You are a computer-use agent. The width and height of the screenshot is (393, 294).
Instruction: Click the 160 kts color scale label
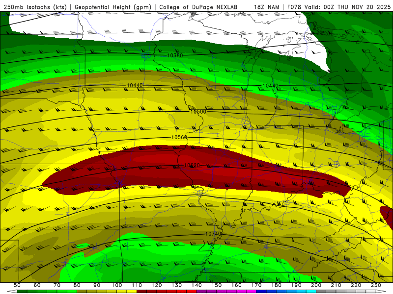pyautogui.click(x=236, y=285)
